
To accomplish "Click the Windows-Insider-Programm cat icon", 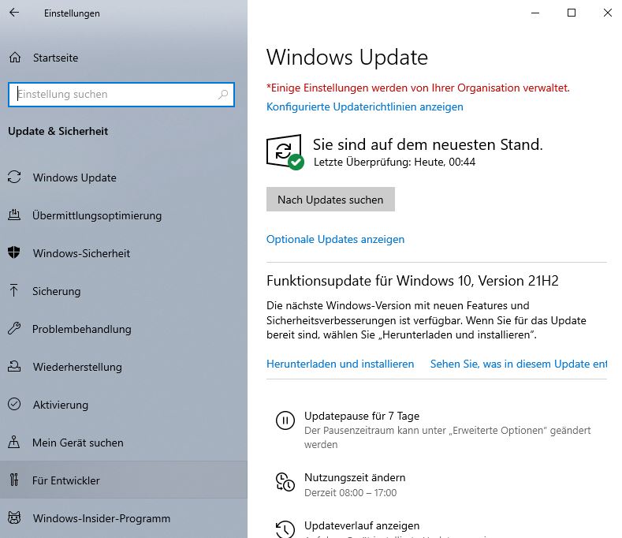I will point(14,517).
